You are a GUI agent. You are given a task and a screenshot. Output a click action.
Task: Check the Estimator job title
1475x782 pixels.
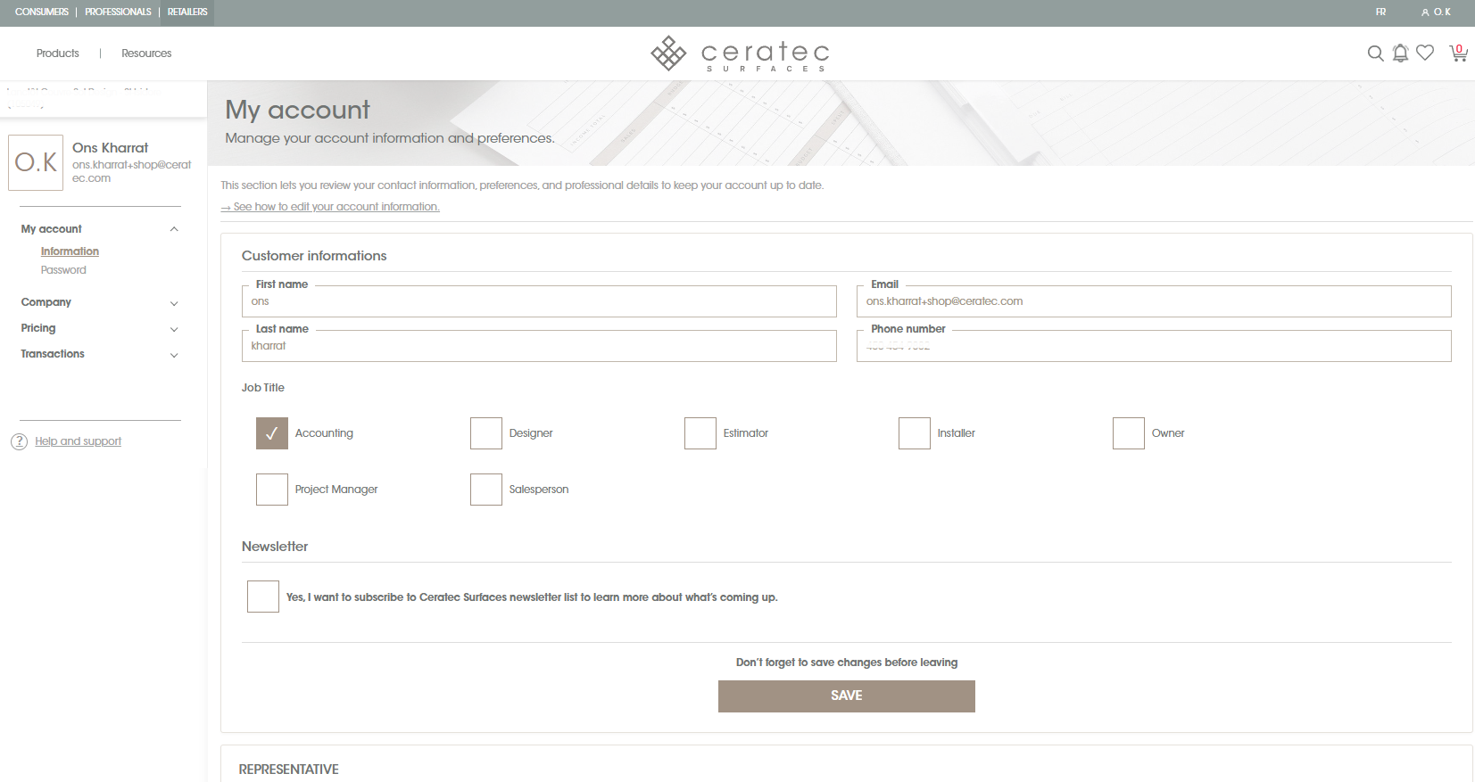(x=700, y=433)
